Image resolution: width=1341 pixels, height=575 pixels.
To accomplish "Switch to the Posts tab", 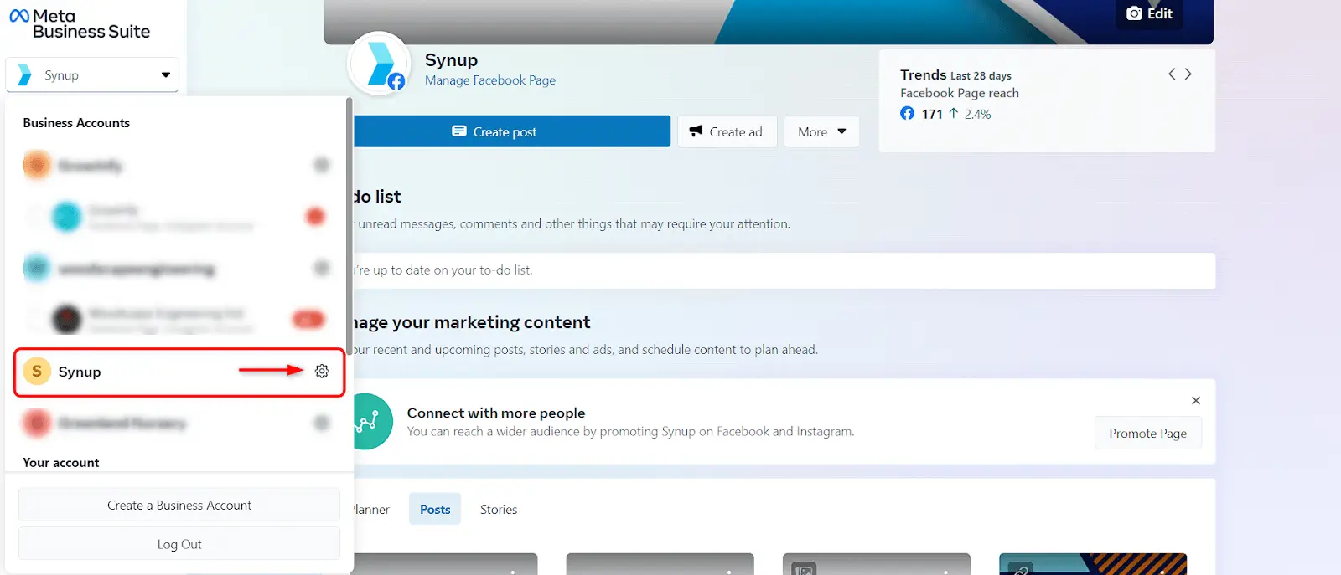I will coord(435,509).
